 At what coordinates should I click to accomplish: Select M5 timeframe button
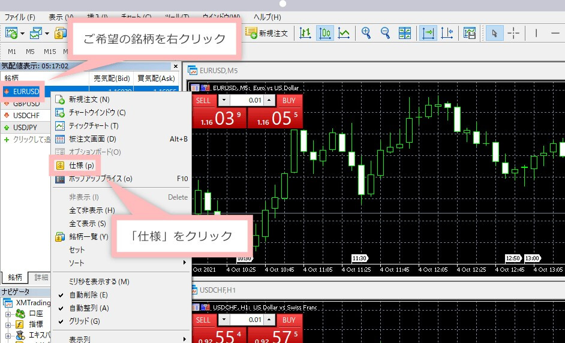pyautogui.click(x=30, y=52)
